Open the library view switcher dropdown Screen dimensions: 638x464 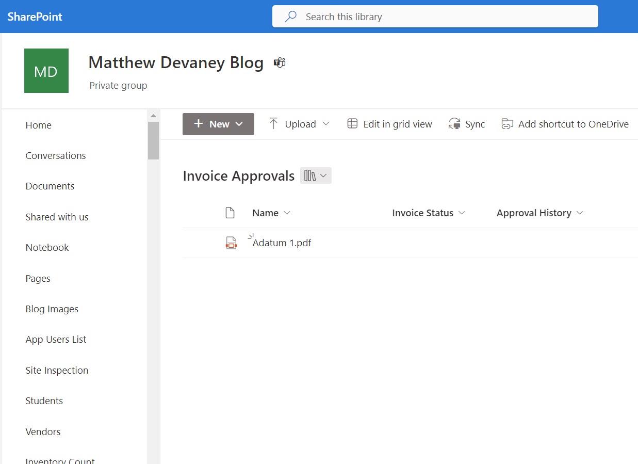(316, 175)
